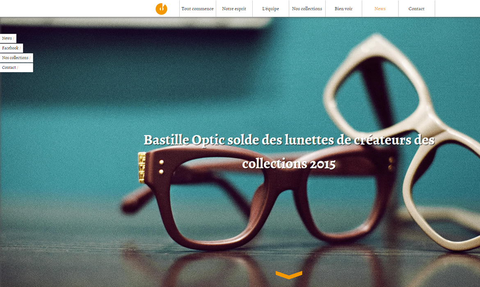Click the slash after News side tab

[x=13, y=38]
